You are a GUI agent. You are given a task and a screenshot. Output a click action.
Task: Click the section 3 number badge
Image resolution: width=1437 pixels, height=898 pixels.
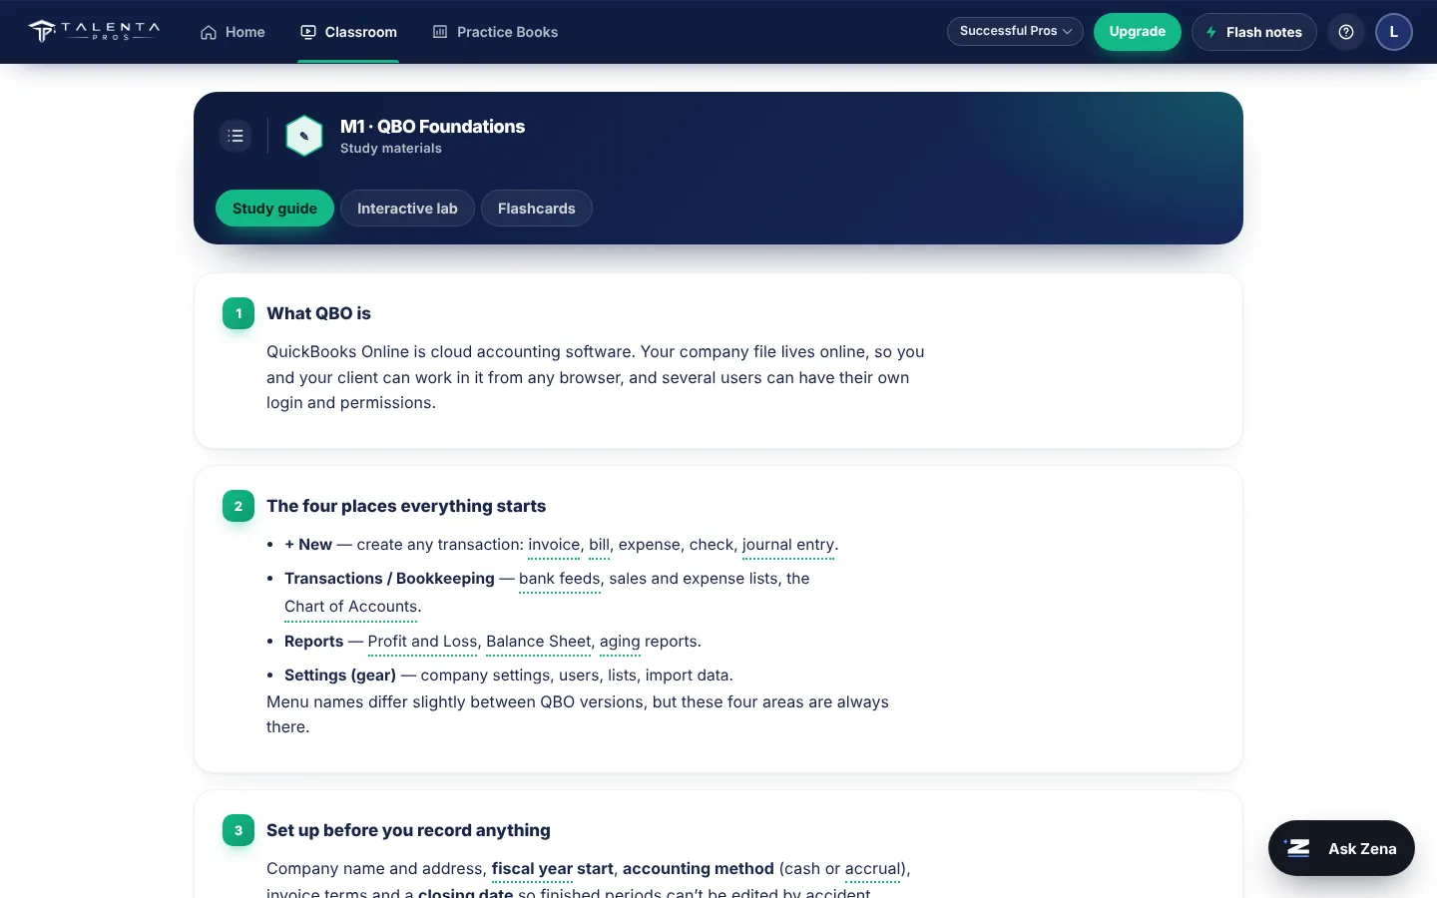tap(239, 830)
